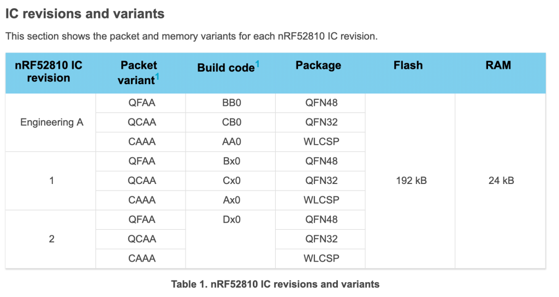The width and height of the screenshot is (559, 297).
Task: Click the AA0 build code cell
Action: click(x=231, y=142)
